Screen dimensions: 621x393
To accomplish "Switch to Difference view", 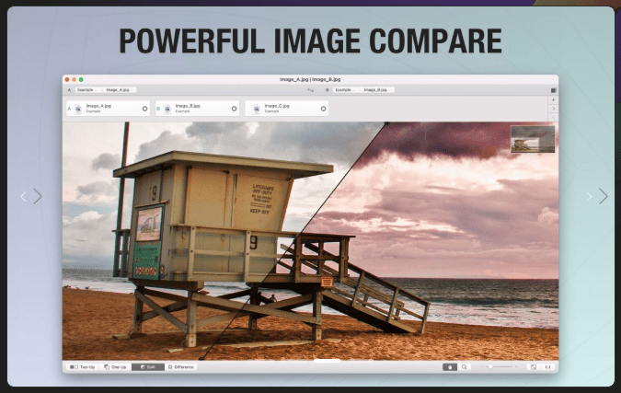I will point(181,367).
